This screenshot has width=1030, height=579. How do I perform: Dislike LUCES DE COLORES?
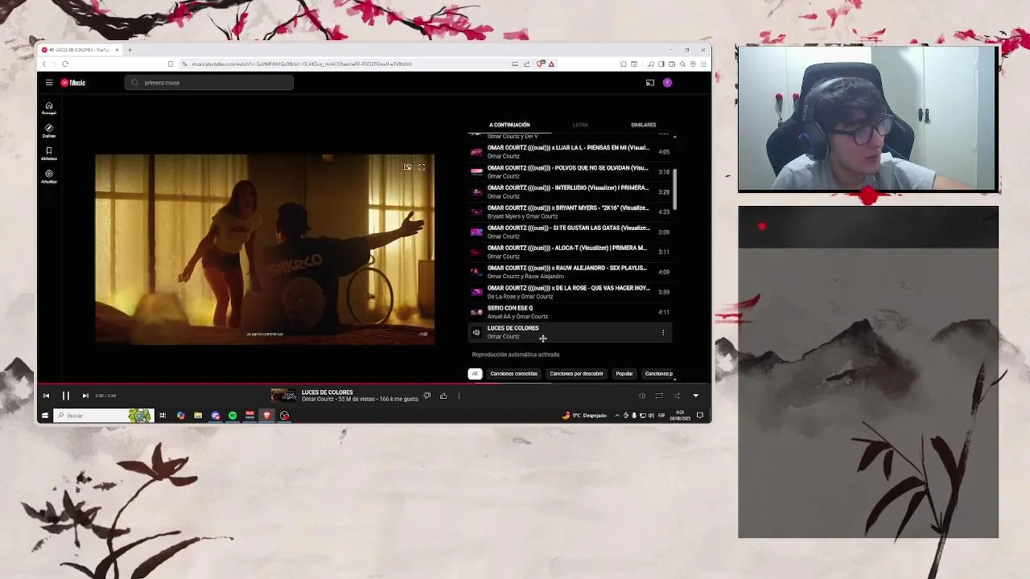[x=427, y=396]
